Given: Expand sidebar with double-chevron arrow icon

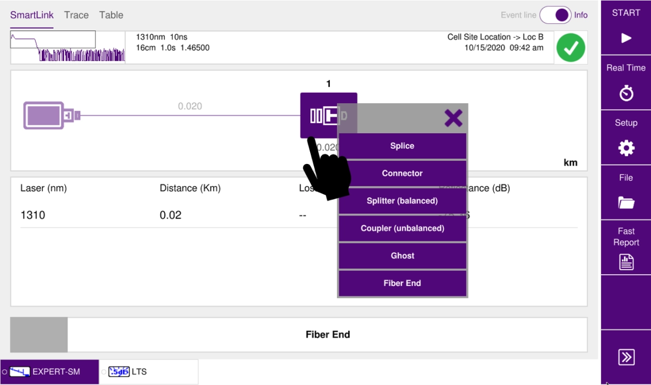Looking at the screenshot, I should tap(626, 357).
